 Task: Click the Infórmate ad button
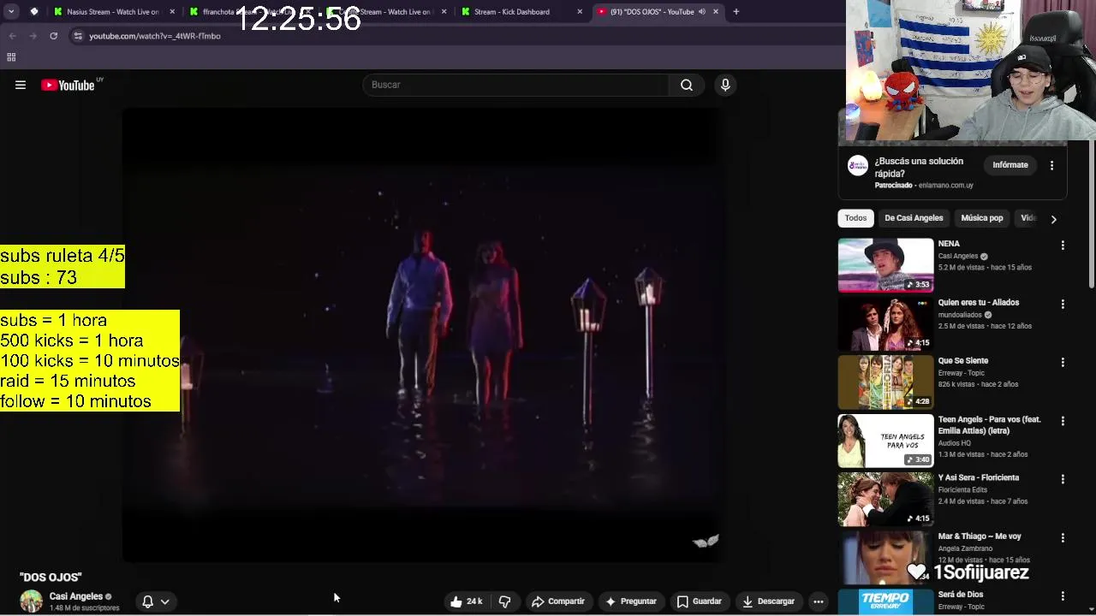click(1010, 165)
